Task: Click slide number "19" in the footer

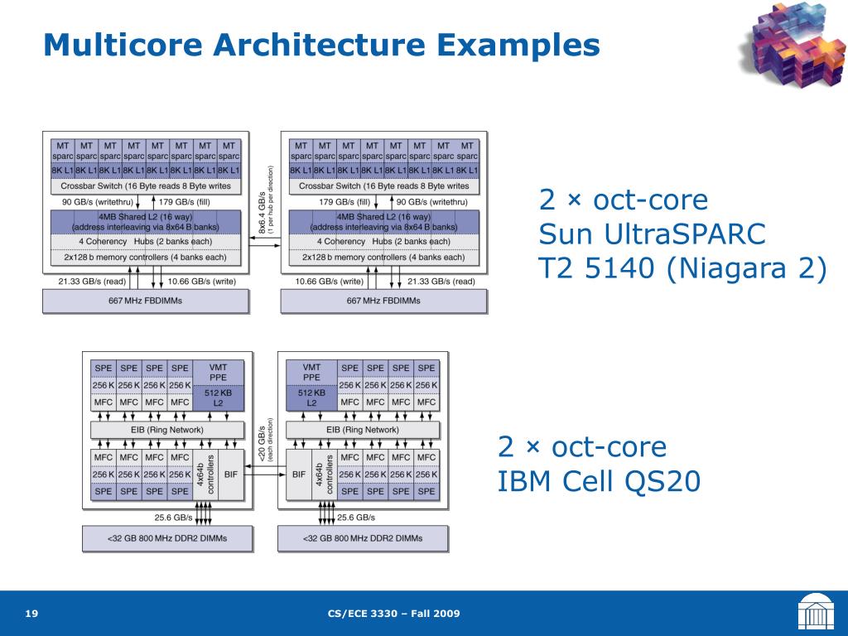Action: click(31, 614)
